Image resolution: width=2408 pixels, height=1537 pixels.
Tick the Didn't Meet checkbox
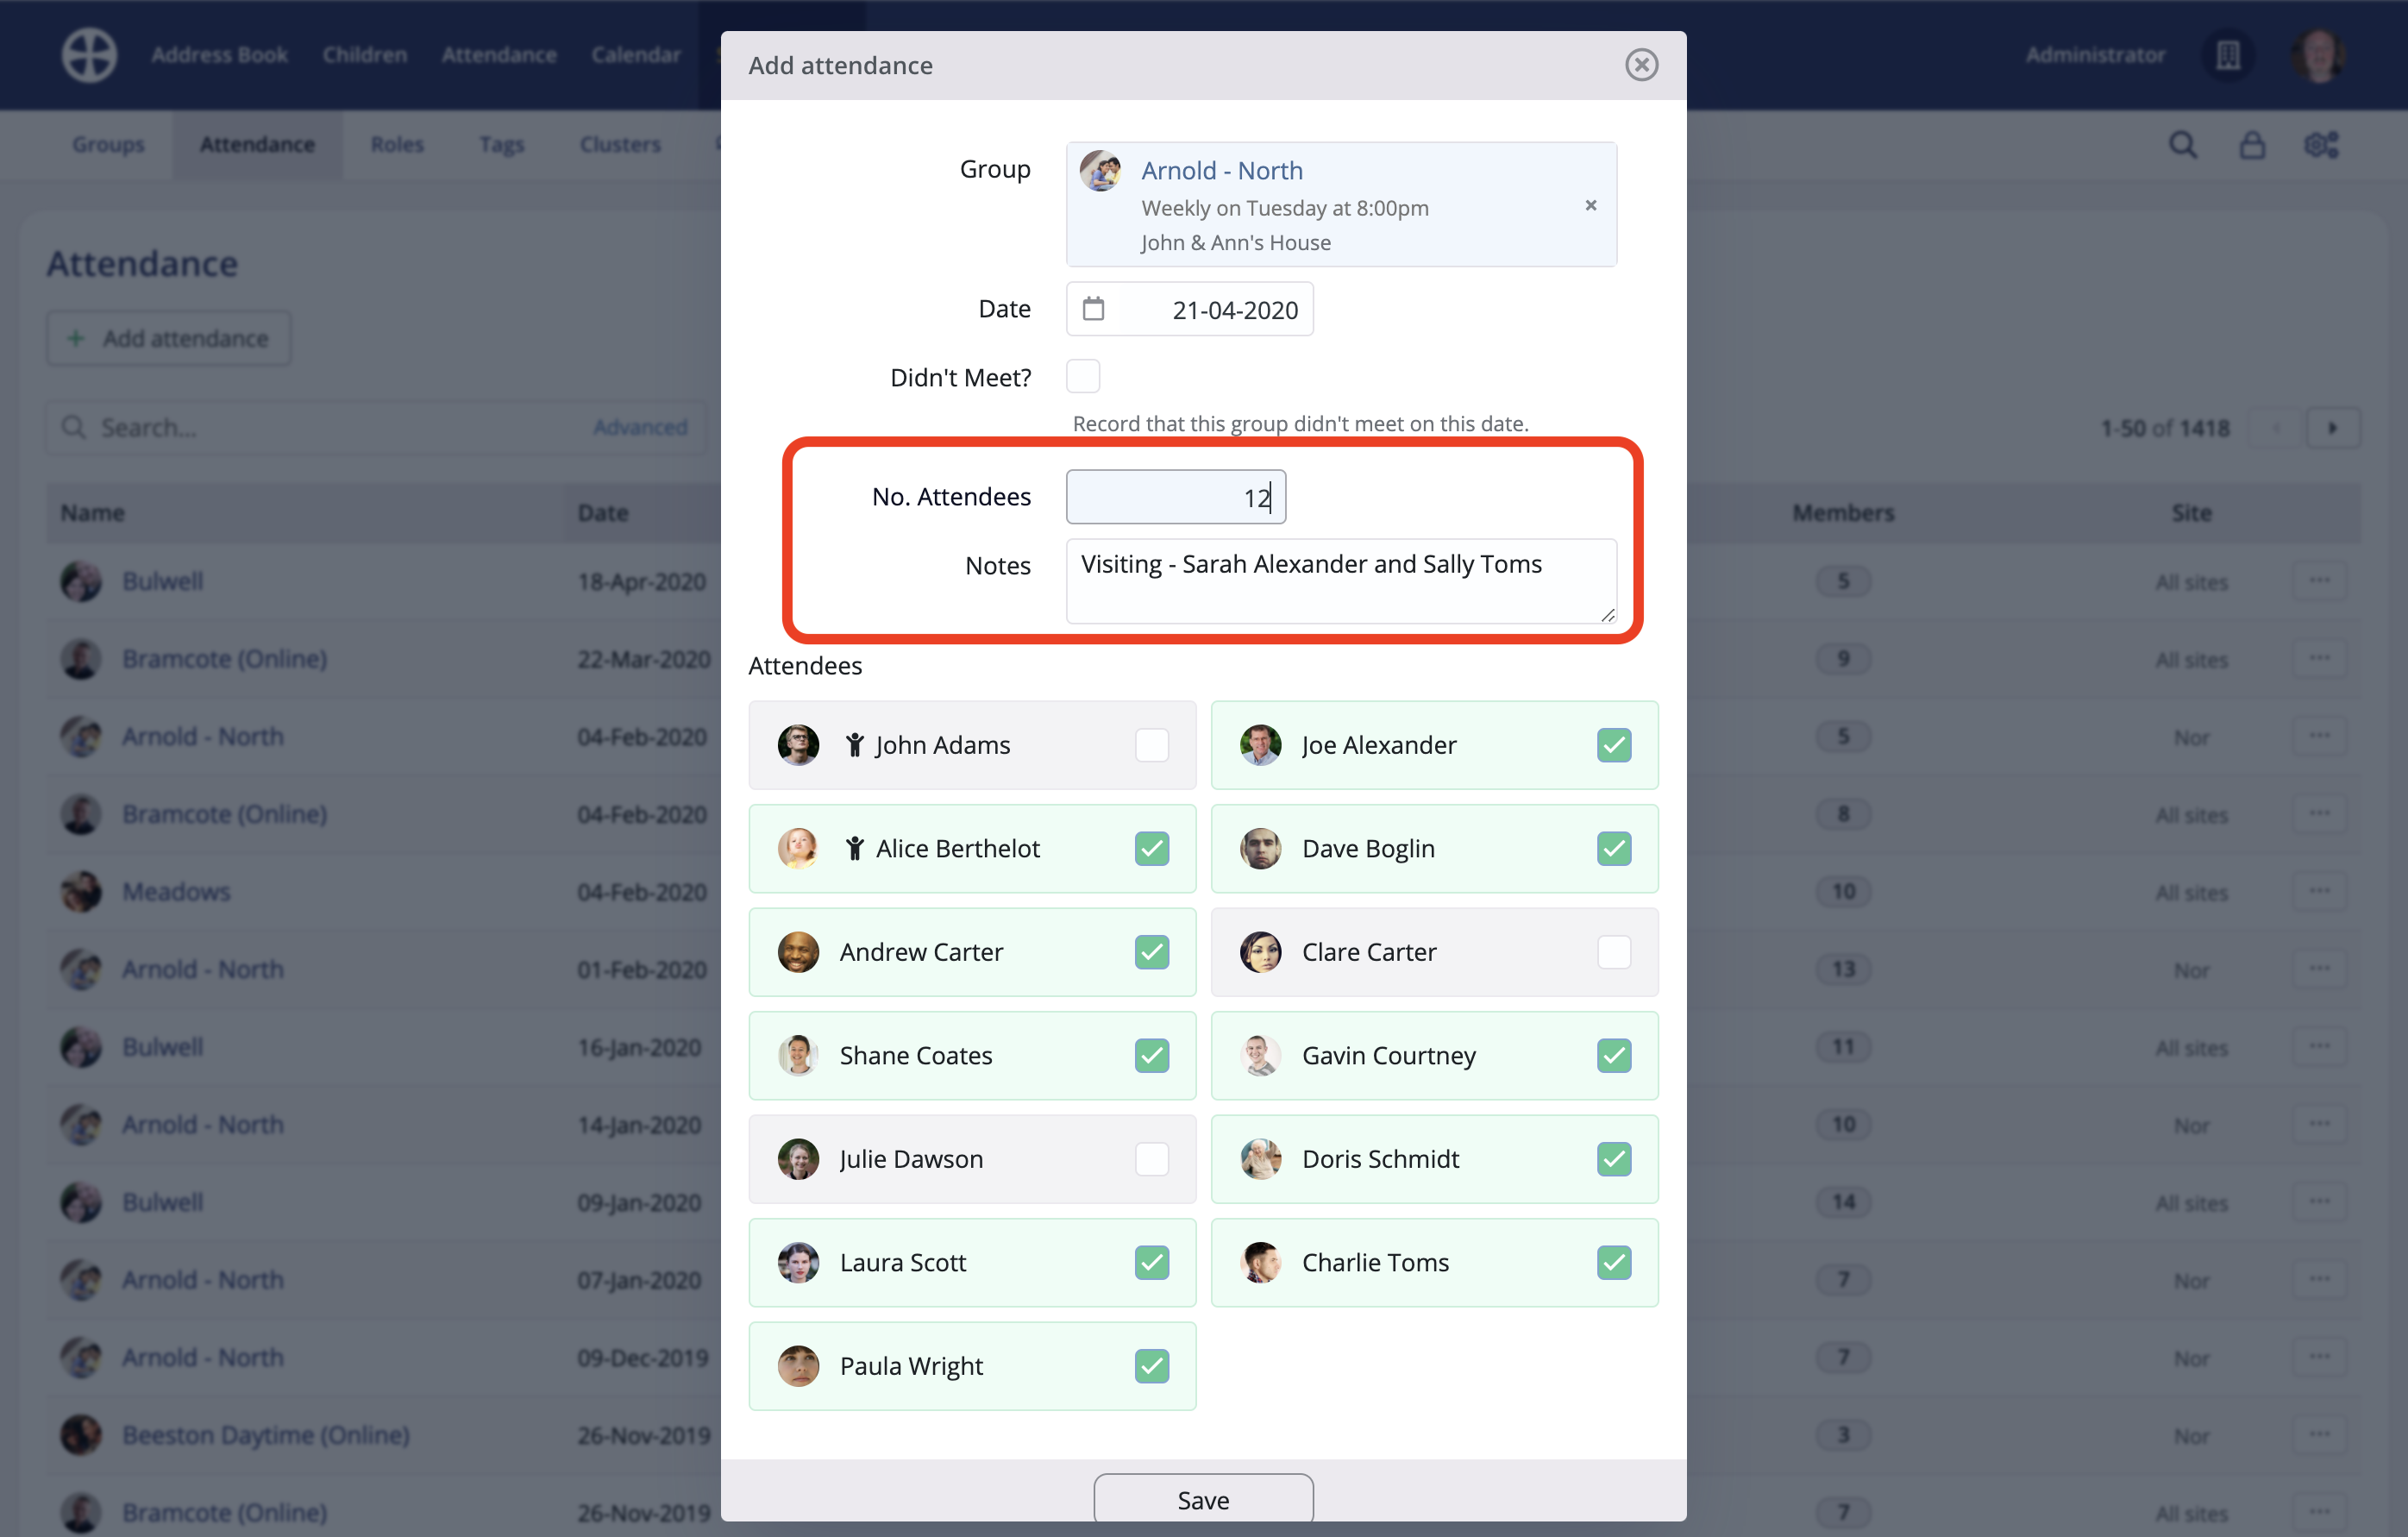coord(1082,377)
